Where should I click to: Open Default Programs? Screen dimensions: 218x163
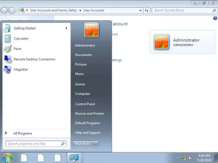point(88,123)
